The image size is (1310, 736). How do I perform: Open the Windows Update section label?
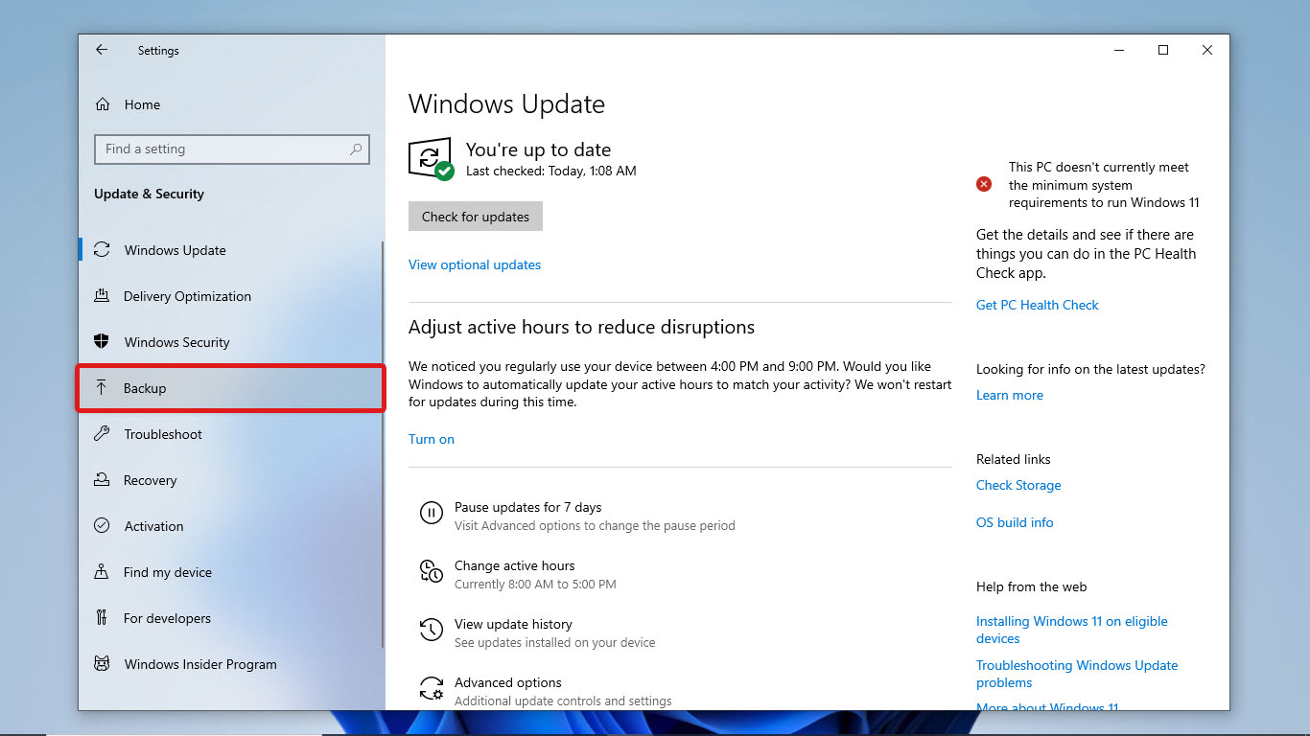[175, 250]
